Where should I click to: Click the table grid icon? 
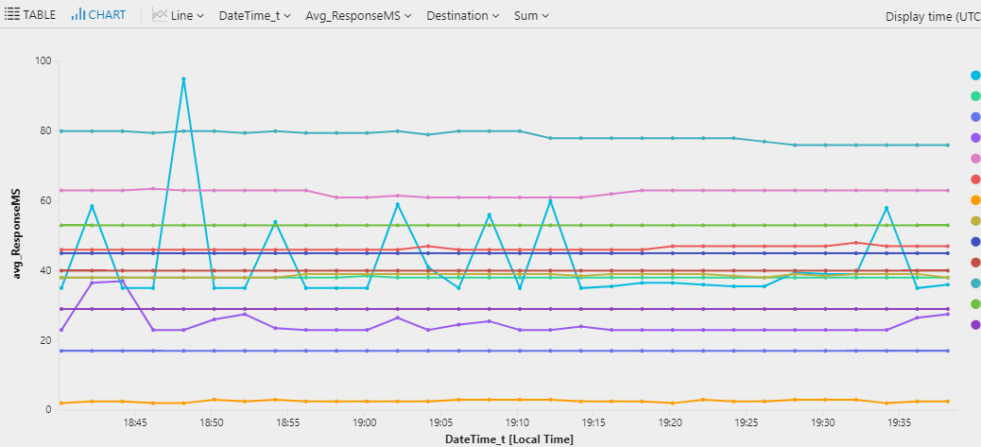(12, 15)
